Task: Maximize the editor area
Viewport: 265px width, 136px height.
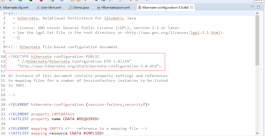Action: [x=258, y=7]
